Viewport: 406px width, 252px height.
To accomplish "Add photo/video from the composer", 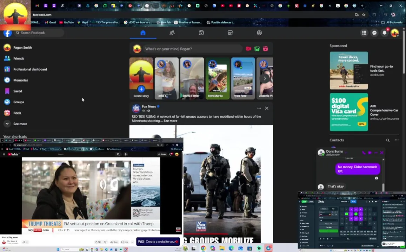I will point(257,49).
